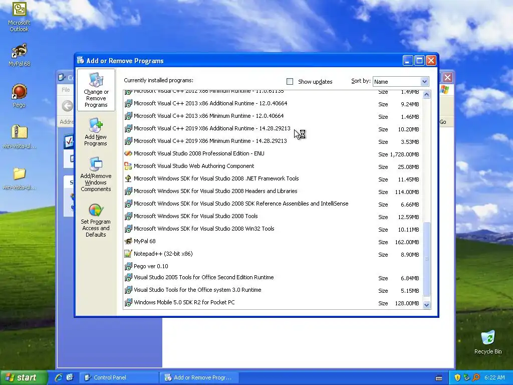Viewport: 513px width, 385px height.
Task: Click the system clock showing 6:22 AM
Action: [x=494, y=377]
